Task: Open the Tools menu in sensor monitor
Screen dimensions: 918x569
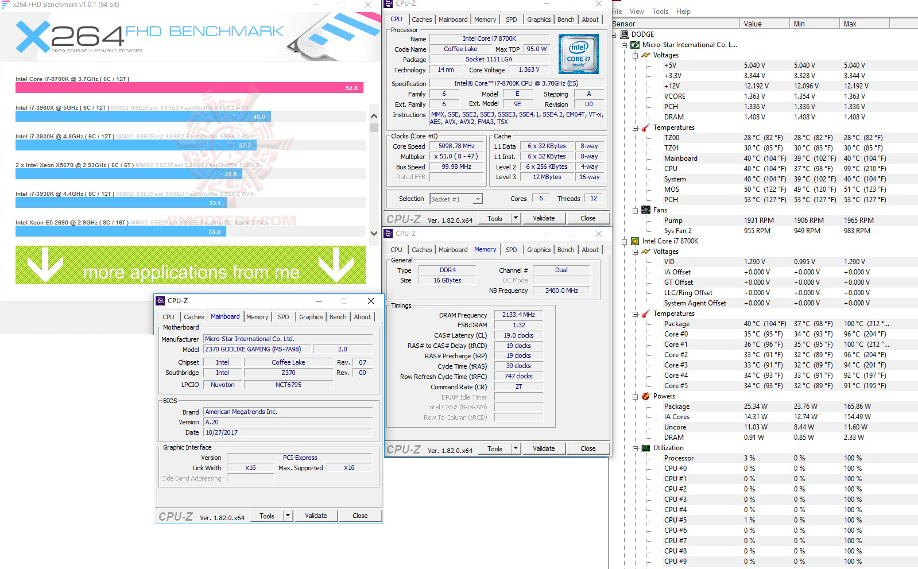Action: click(660, 11)
